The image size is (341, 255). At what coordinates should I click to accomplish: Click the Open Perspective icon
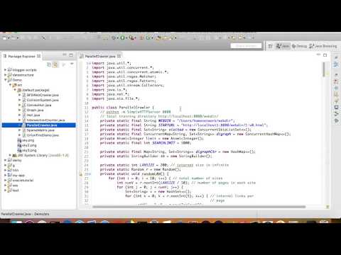pyautogui.click(x=270, y=46)
